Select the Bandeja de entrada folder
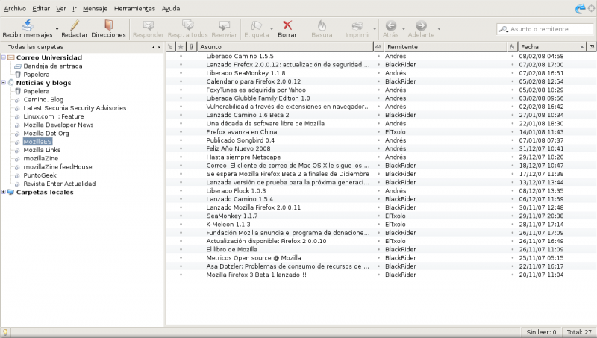Viewport: 597px width, 338px height. [52, 66]
